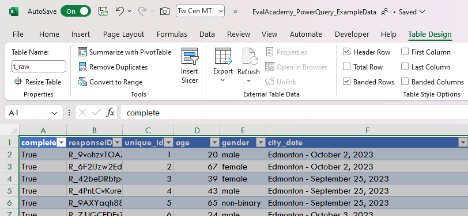
Task: Open the age column filter dropdown
Action: 215,143
